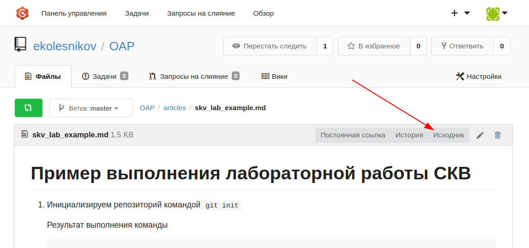The width and height of the screenshot is (529, 248).
Task: Click the watchers count number box
Action: [x=325, y=46]
